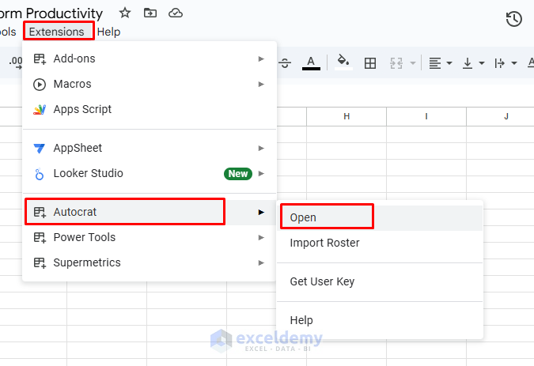The image size is (534, 366).
Task: Click the Apps Script icon
Action: (40, 109)
